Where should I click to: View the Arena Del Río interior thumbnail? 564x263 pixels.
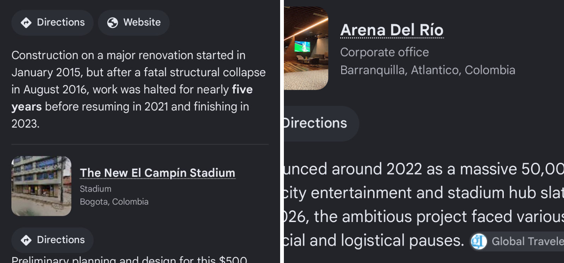coord(306,48)
